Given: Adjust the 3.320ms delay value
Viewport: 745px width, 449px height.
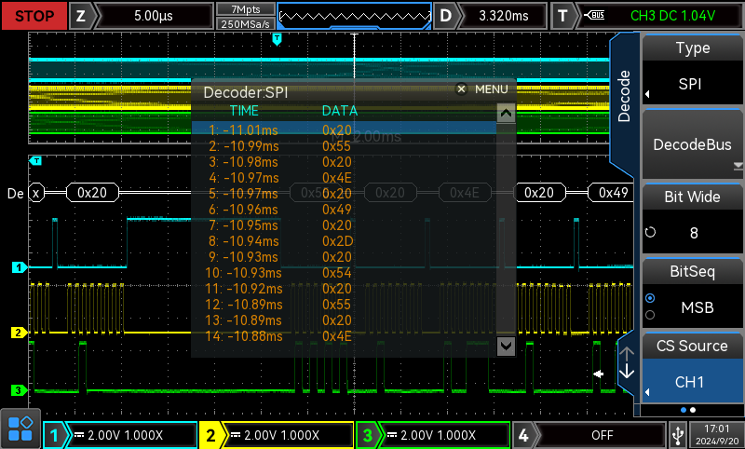Looking at the screenshot, I should click(x=504, y=16).
